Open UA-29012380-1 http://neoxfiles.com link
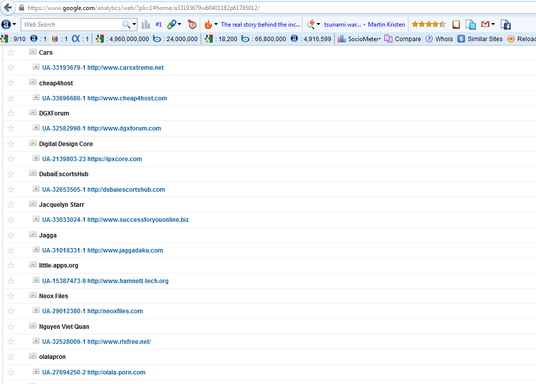The height and width of the screenshot is (384, 536). (93, 311)
